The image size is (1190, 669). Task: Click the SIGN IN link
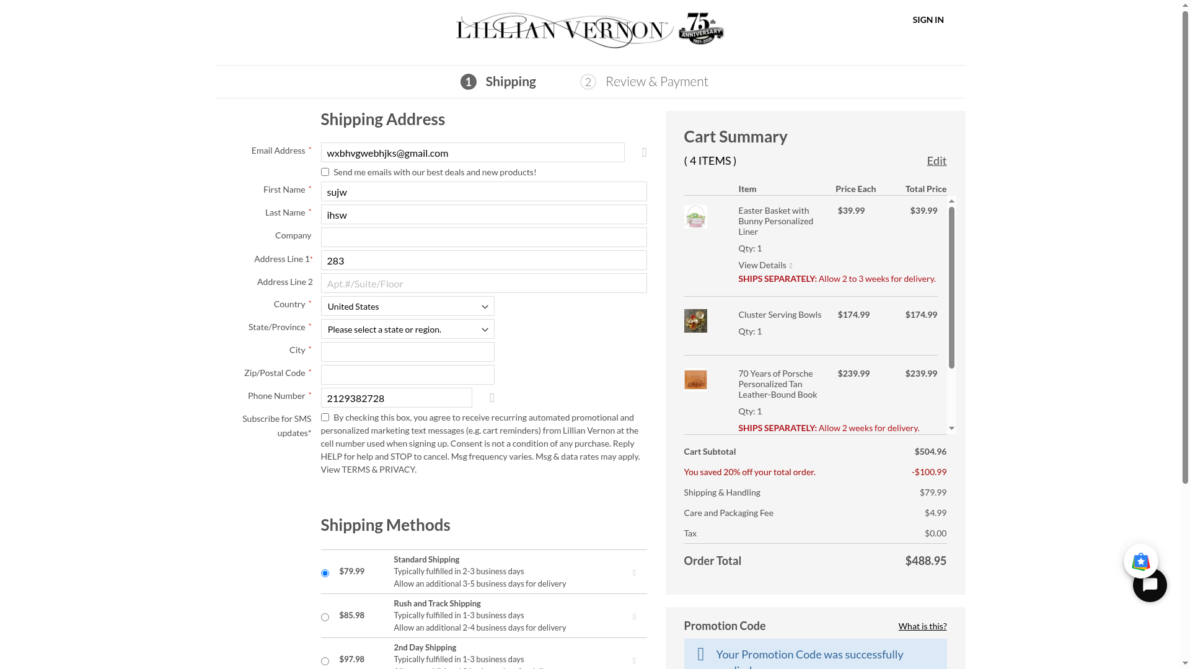928,20
